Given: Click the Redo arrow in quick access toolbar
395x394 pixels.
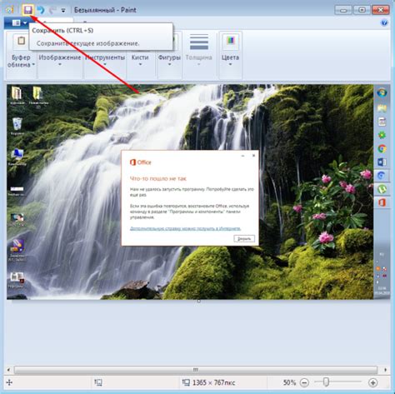Looking at the screenshot, I should pyautogui.click(x=52, y=10).
